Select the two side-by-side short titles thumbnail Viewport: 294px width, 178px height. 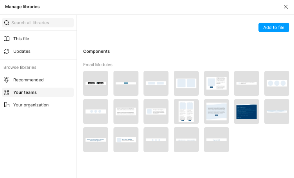[186, 140]
